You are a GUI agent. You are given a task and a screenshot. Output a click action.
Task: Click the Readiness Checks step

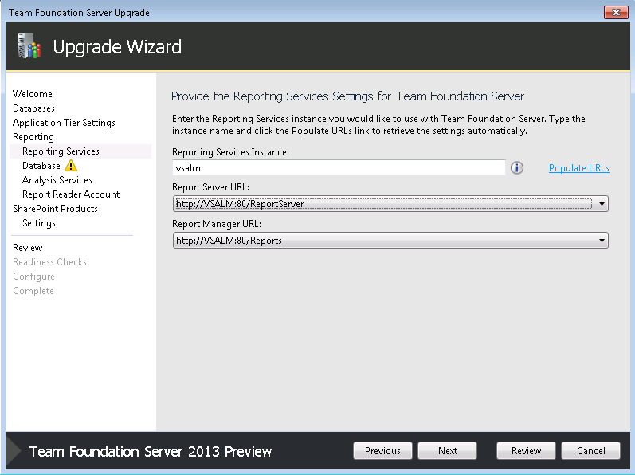coord(49,262)
